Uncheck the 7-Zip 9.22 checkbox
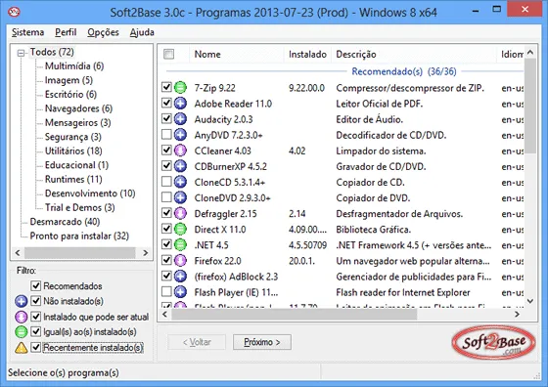The height and width of the screenshot is (387, 548). click(166, 87)
